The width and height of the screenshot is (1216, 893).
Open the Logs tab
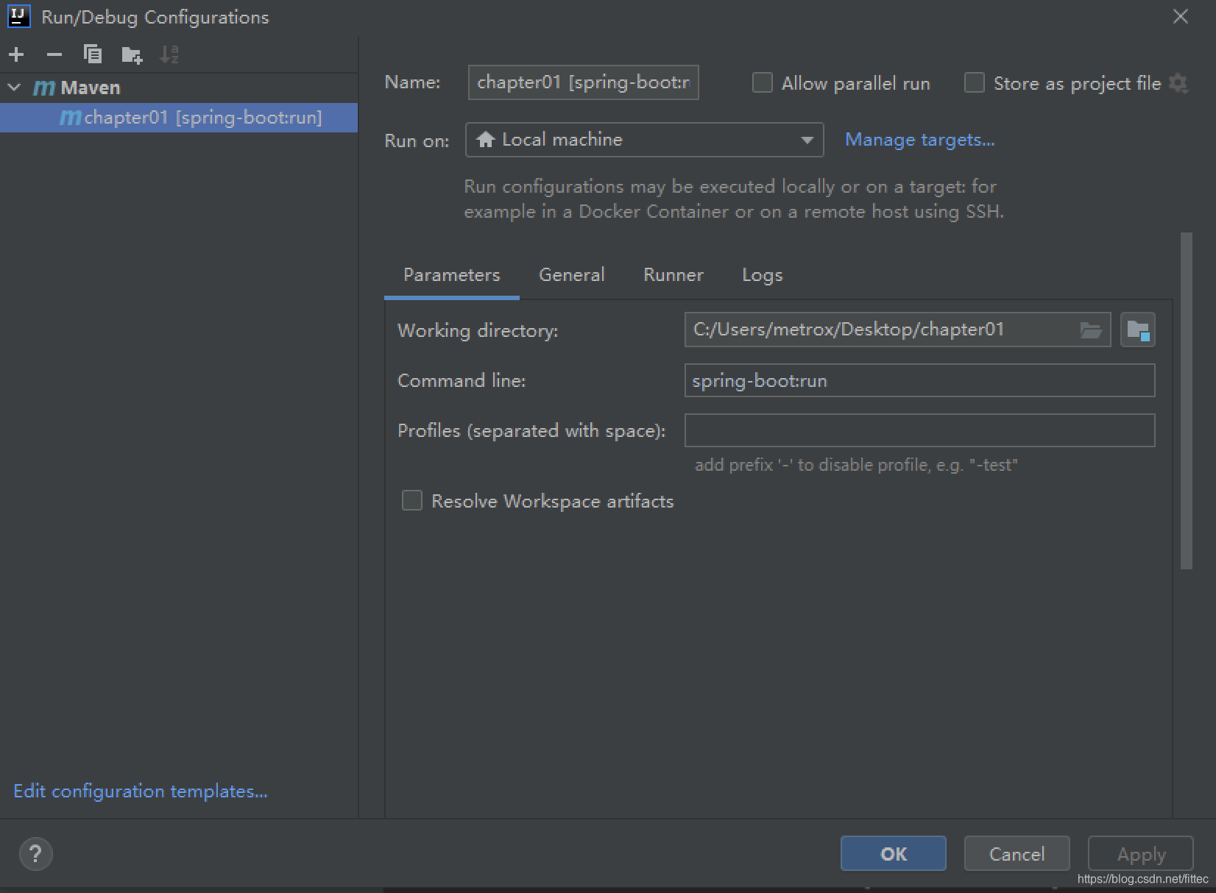[763, 275]
